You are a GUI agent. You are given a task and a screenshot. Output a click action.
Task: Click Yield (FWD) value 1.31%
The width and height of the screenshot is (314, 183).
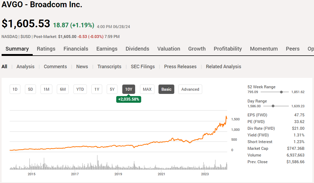click(x=299, y=135)
